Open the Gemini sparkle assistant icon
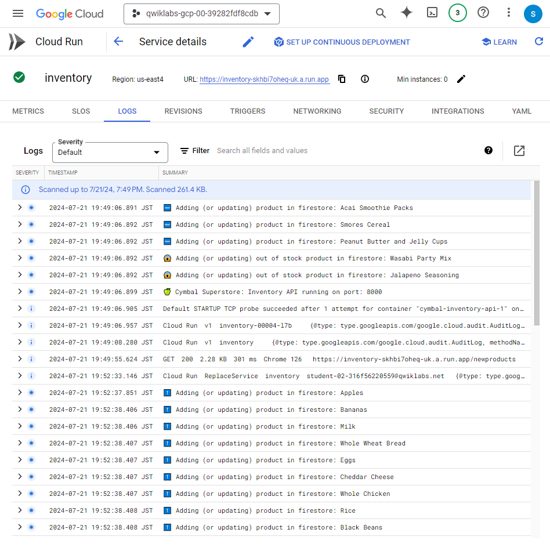The image size is (550, 551). coord(406,13)
